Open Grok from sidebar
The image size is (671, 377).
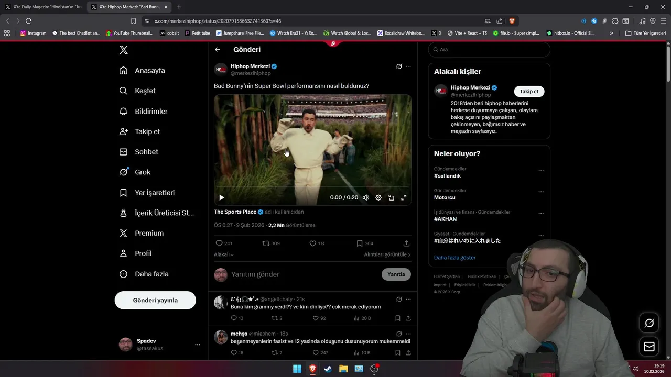tap(135, 172)
